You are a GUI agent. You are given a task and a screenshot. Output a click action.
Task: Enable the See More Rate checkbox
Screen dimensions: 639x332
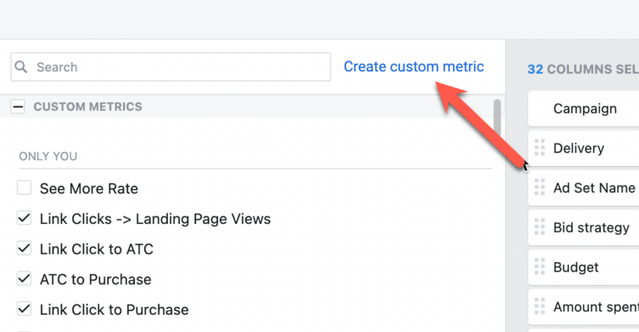pyautogui.click(x=24, y=188)
